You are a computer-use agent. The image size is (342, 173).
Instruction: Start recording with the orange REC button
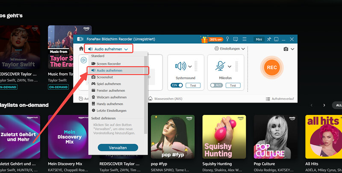[x=272, y=67]
